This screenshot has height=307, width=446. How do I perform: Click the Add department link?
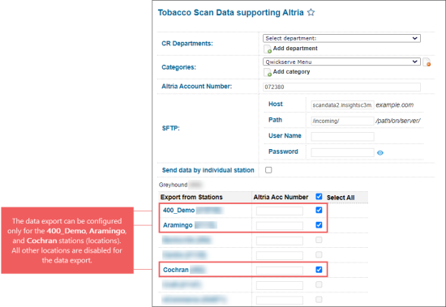click(295, 49)
